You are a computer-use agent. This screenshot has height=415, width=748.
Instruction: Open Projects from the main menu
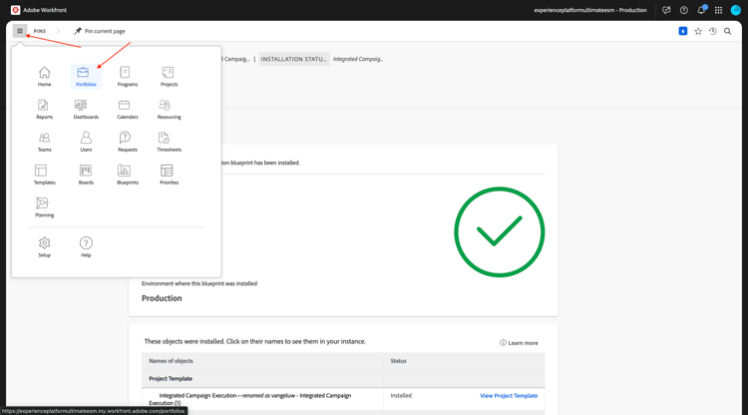169,77
